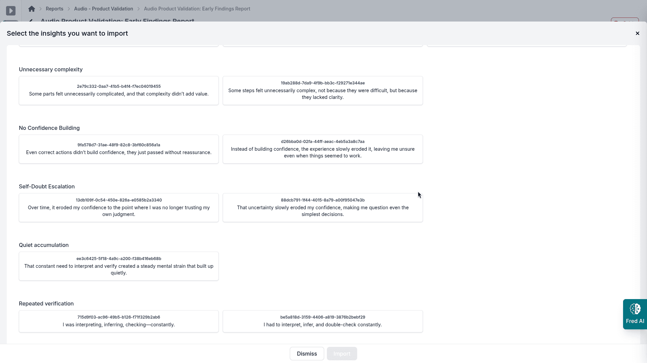
Task: Click the app logo play icon
Action: click(11, 11)
